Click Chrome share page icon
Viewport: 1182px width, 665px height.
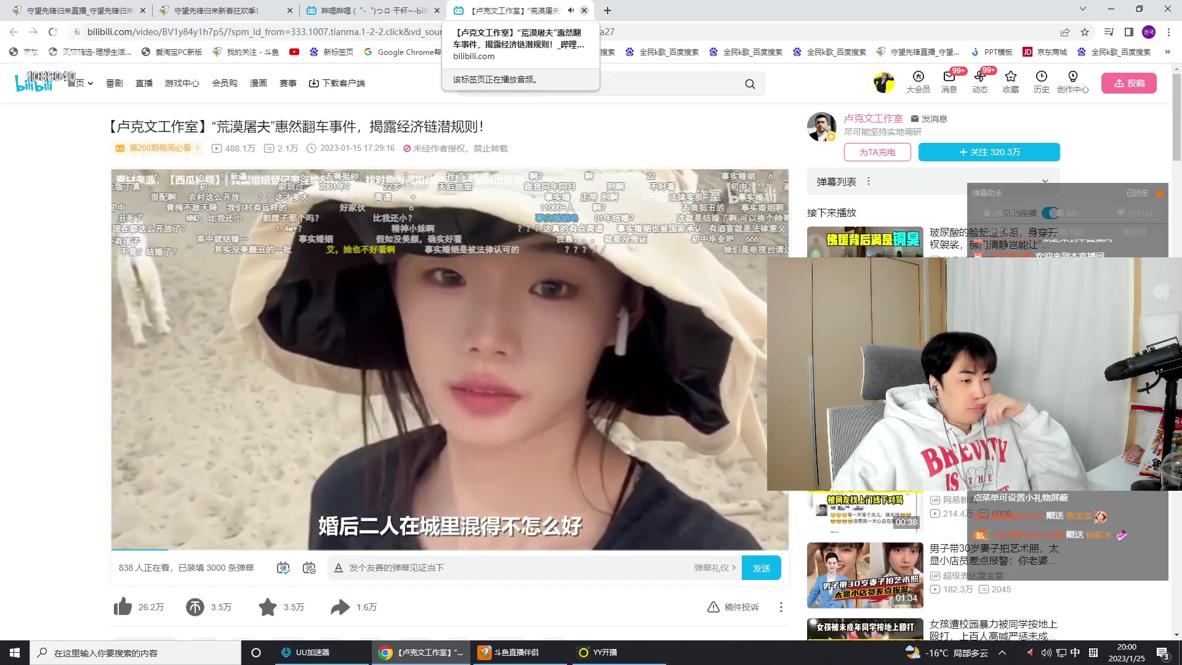(x=1064, y=32)
